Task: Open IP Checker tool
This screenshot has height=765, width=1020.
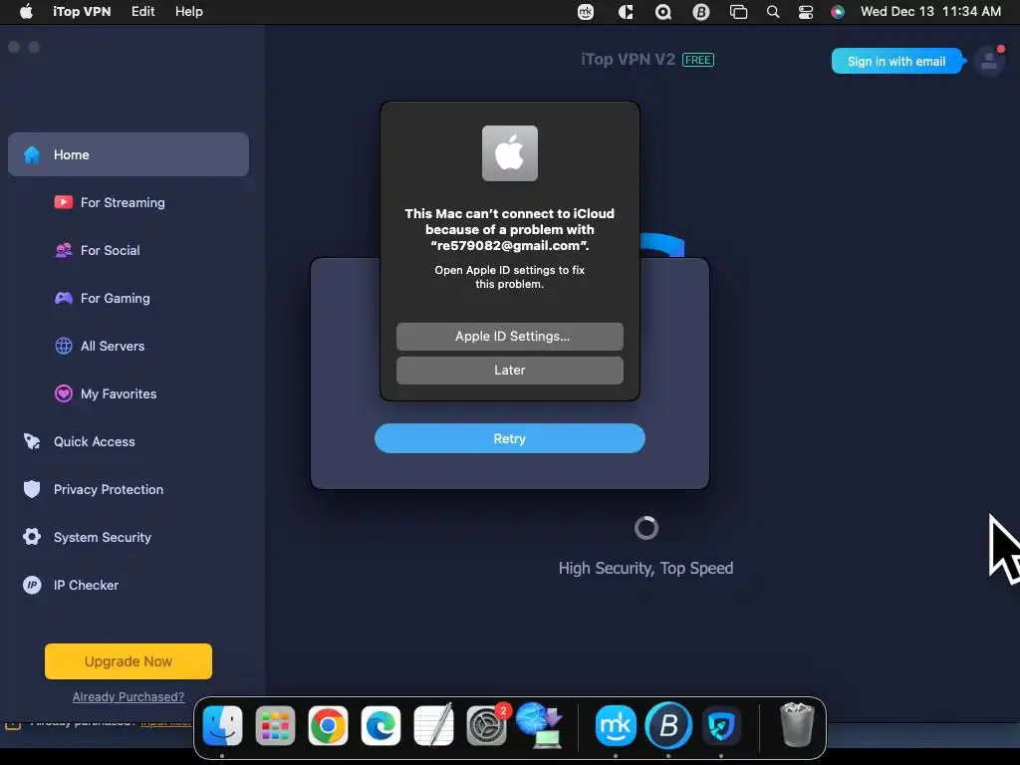Action: 86,586
